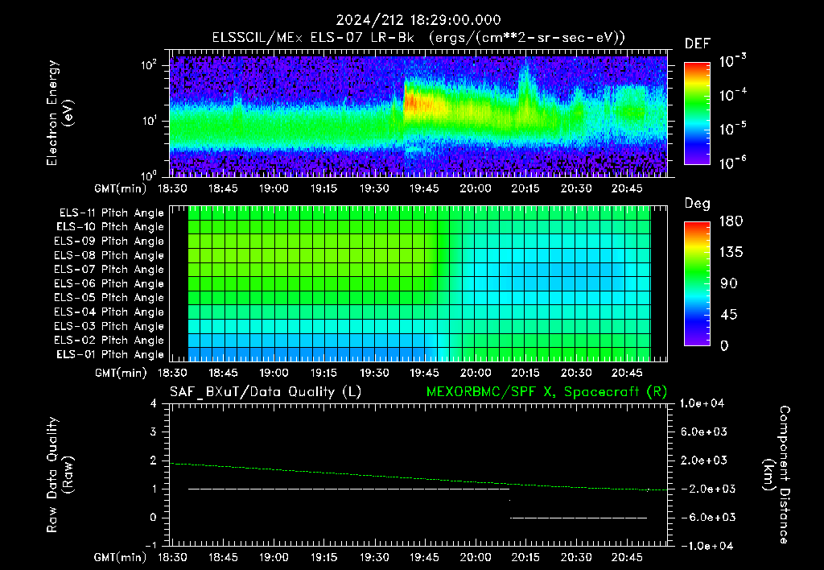Click the green 'MEXORBMC/SPF X, Spacecraft (R)' title
This screenshot has width=824, height=570.
tap(546, 392)
